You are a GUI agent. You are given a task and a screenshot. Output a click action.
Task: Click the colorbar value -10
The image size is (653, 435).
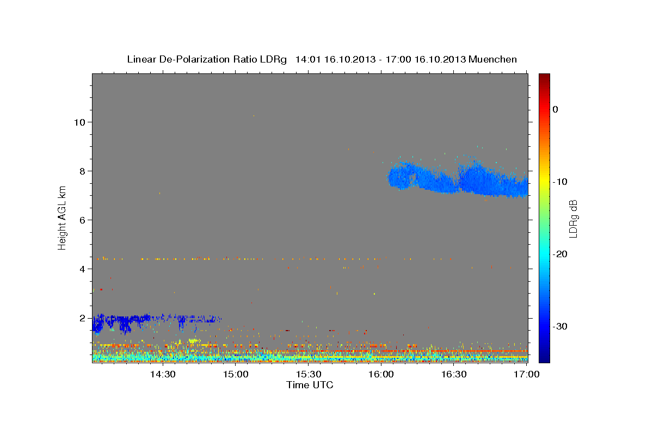pyautogui.click(x=560, y=182)
